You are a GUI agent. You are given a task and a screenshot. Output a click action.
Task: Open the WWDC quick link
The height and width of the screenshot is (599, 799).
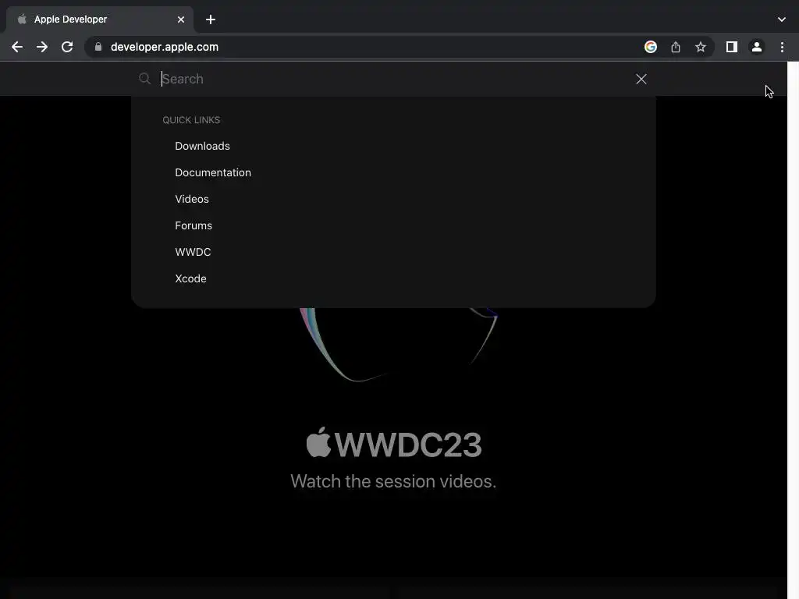click(193, 252)
